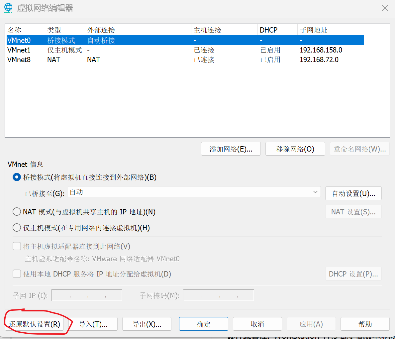Click the globe icon in title bar
The image size is (395, 339).
coord(8,8)
